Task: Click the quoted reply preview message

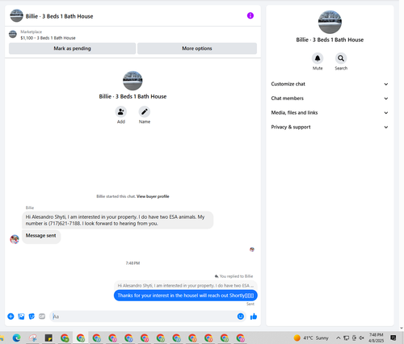Action: (x=186, y=285)
